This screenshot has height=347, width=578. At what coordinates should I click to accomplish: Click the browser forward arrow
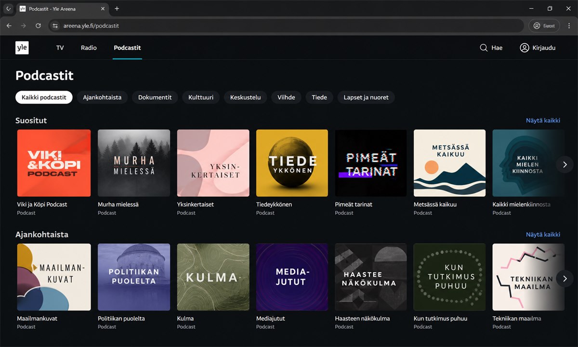23,26
